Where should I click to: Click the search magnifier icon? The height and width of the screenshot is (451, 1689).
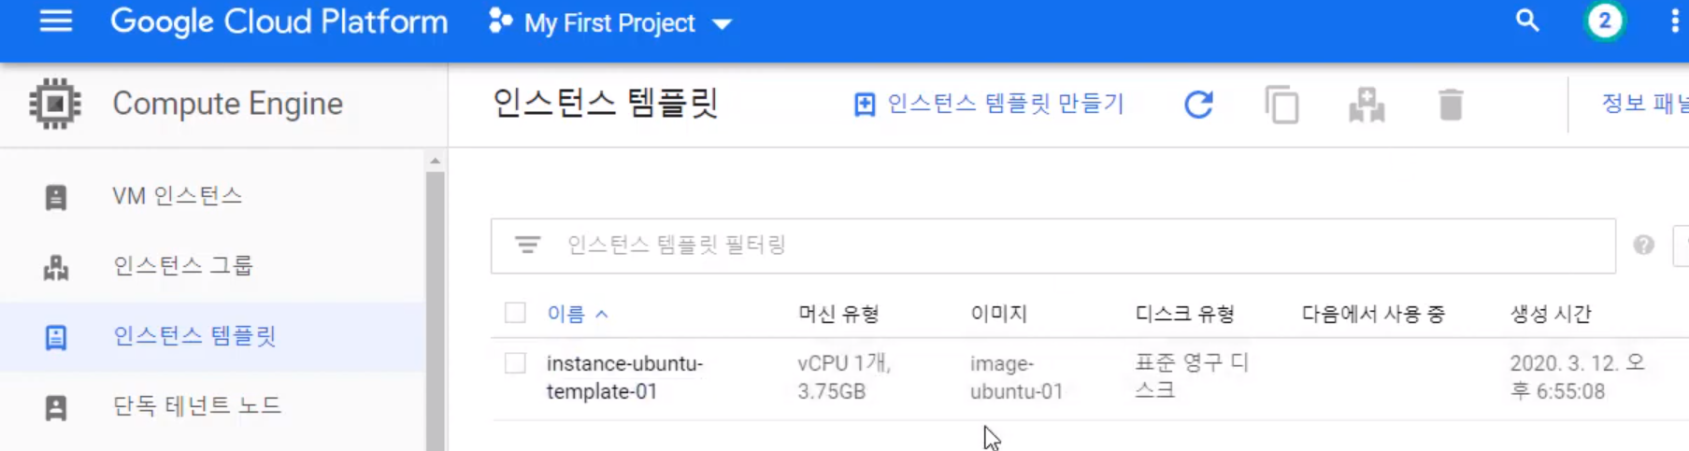coord(1527,21)
